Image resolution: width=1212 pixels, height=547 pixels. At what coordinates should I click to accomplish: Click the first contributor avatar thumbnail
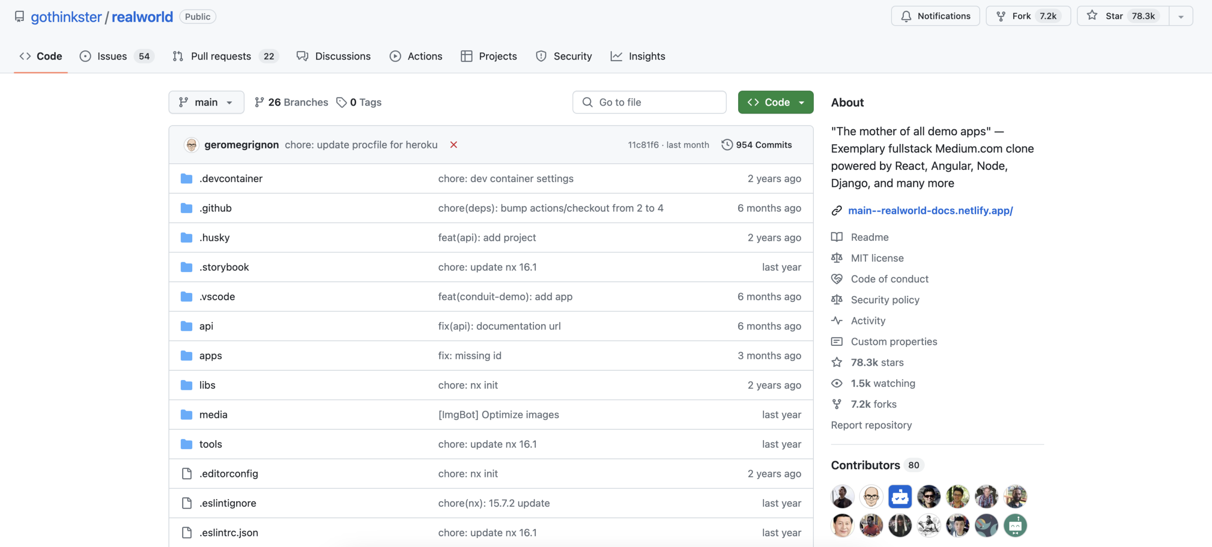click(x=842, y=496)
